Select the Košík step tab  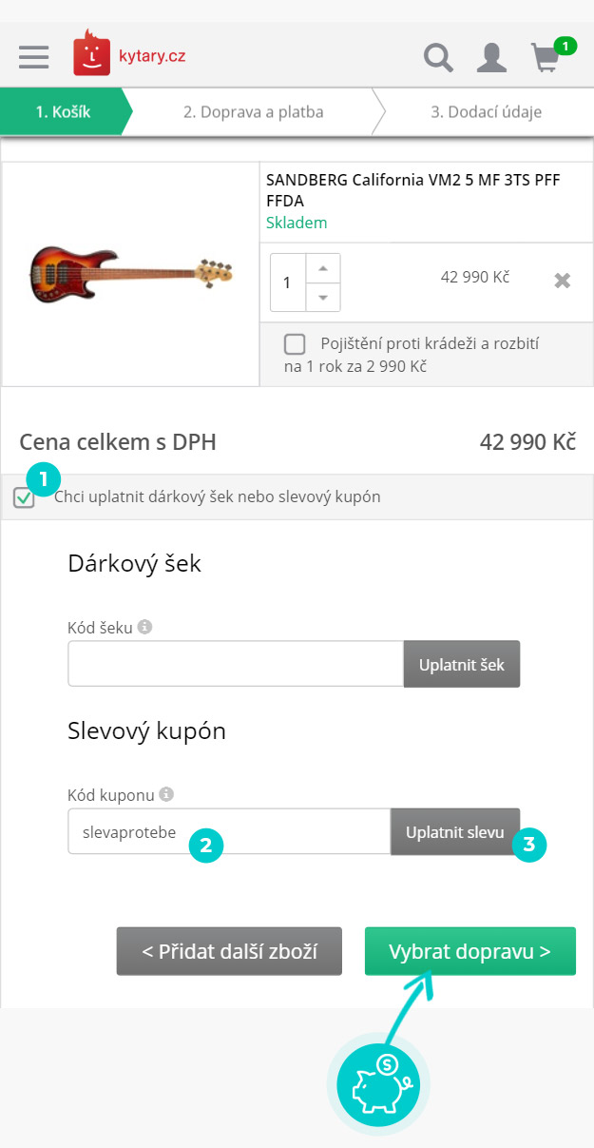pos(63,112)
